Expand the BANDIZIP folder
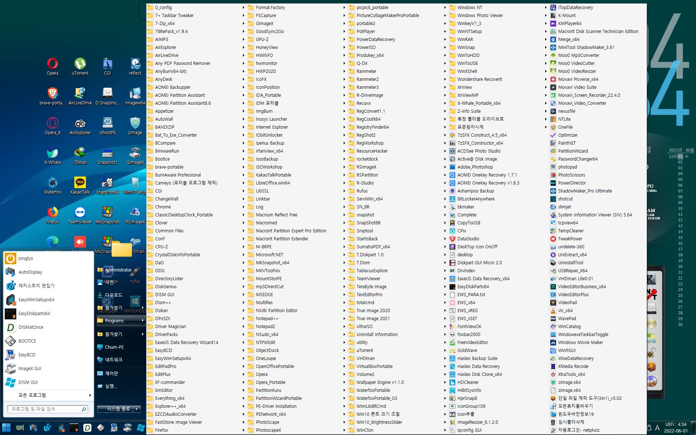 (x=196, y=127)
